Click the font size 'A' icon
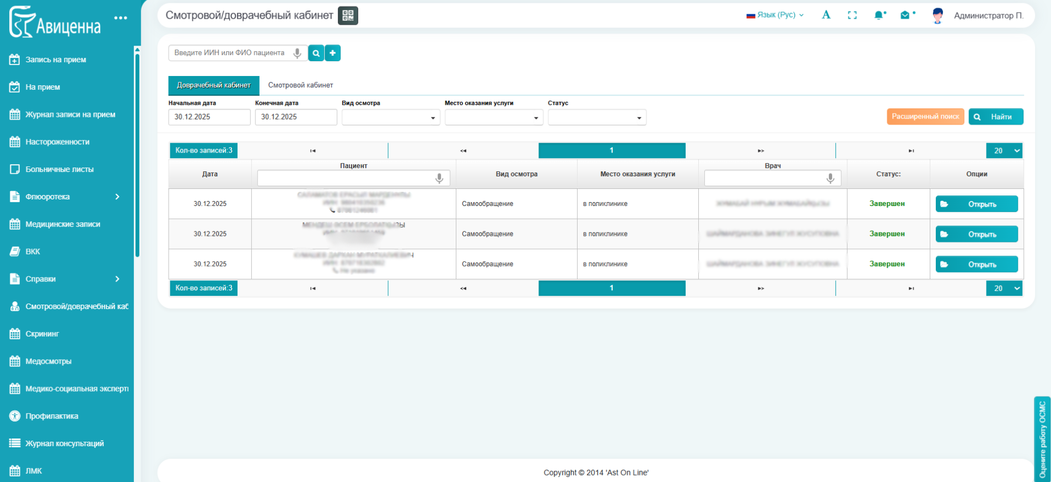 point(826,15)
